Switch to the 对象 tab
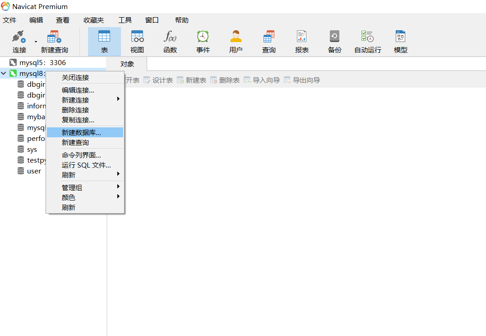The width and height of the screenshot is (486, 336). [126, 64]
